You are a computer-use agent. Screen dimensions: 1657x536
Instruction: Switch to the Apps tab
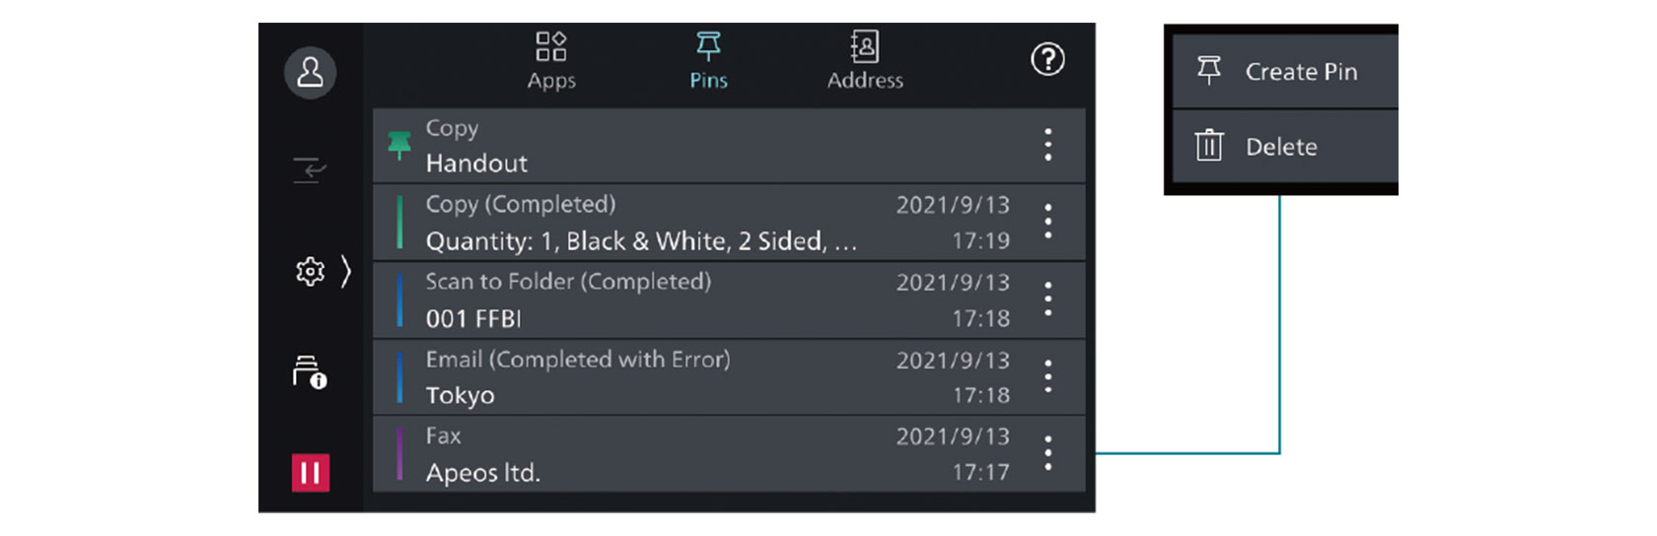(551, 59)
